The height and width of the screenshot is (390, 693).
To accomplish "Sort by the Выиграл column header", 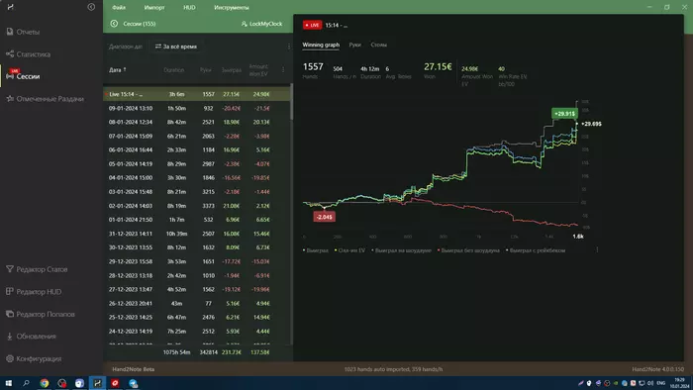I will [231, 70].
